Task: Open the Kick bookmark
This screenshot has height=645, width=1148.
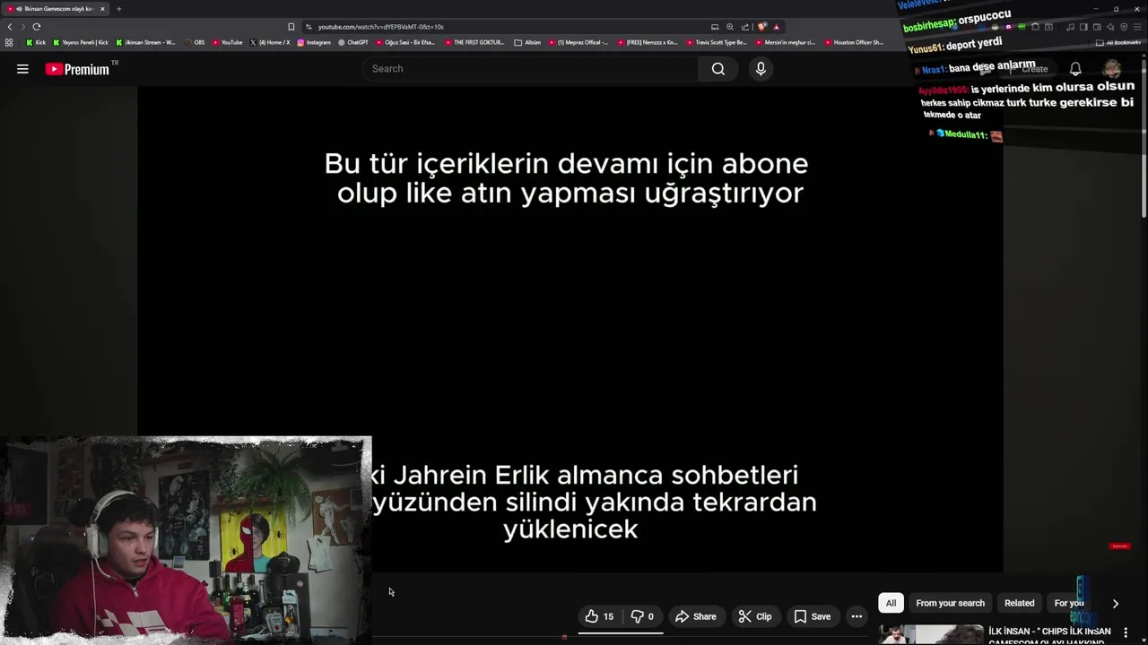Action: (x=36, y=42)
